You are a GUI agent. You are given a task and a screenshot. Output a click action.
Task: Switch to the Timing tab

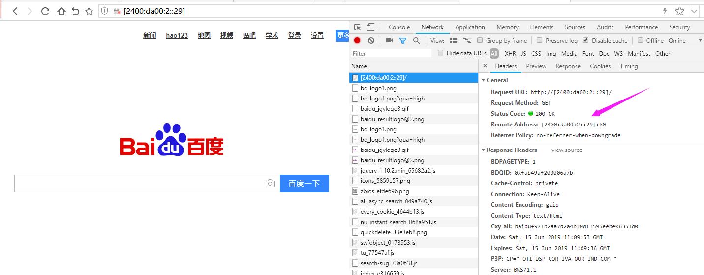[x=629, y=66]
